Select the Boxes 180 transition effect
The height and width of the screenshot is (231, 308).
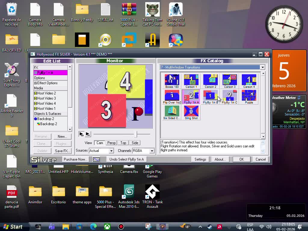tap(172, 81)
